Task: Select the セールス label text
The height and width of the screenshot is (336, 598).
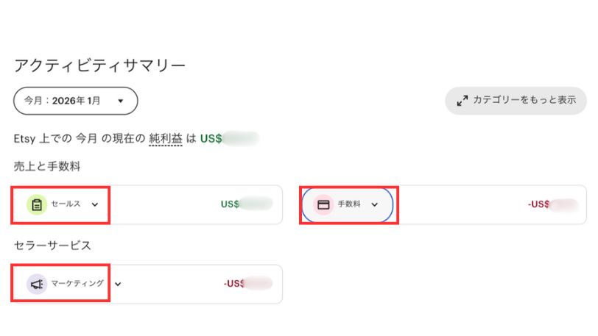Action: 66,204
